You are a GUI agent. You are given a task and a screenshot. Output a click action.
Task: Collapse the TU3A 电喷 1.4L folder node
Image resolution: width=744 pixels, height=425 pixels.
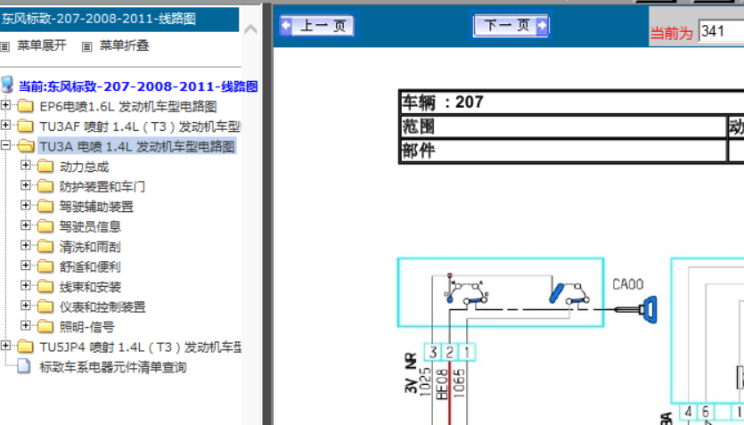click(x=5, y=145)
